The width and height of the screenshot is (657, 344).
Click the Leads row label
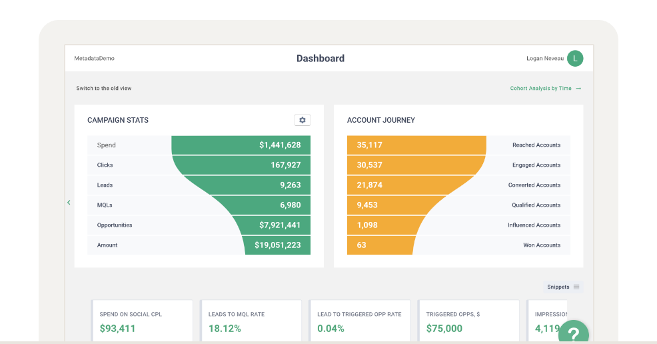tap(105, 185)
